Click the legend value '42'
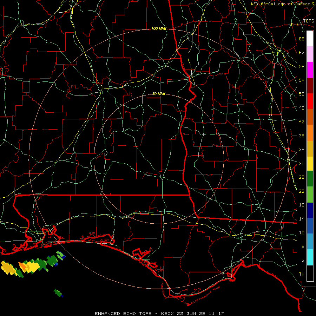316x316 pixels. pyautogui.click(x=302, y=122)
